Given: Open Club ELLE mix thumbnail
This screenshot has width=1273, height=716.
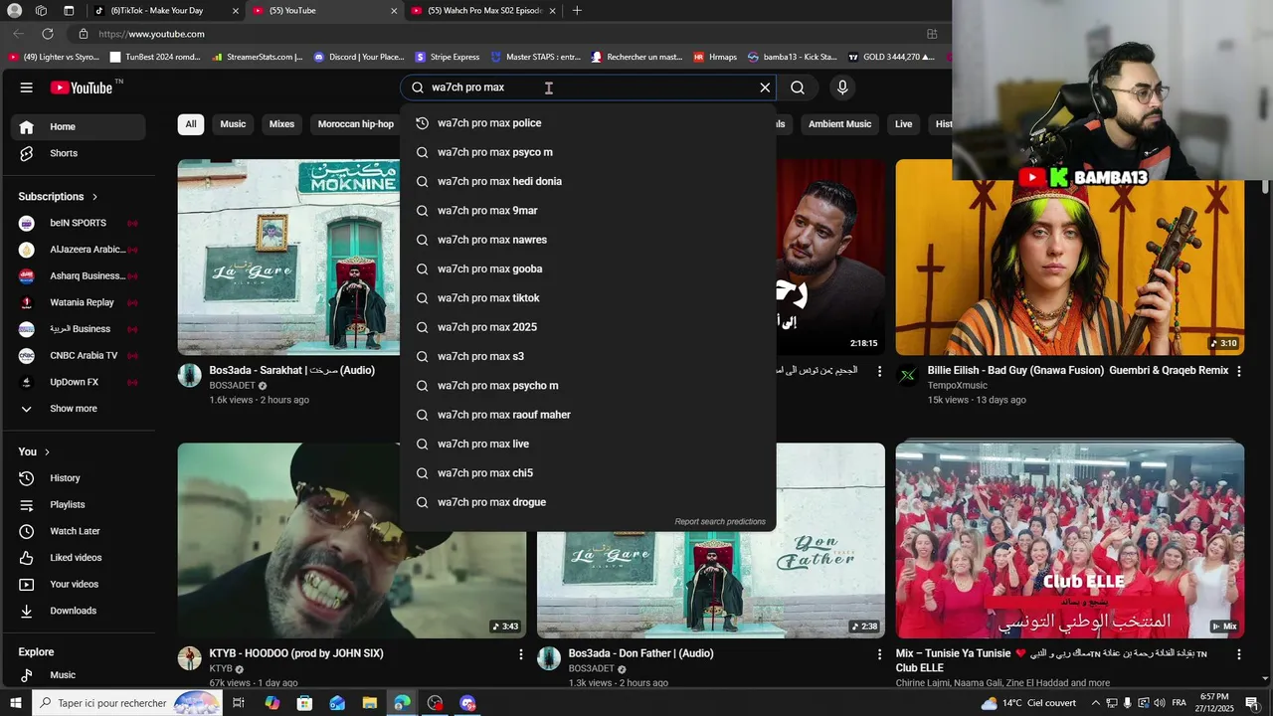Looking at the screenshot, I should tap(1070, 541).
